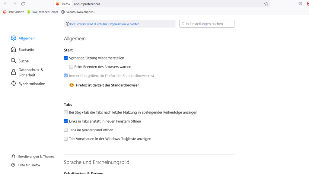Open the Datenschutz & Sicherheit section
Screen dimensions: 309x174
click(31, 72)
